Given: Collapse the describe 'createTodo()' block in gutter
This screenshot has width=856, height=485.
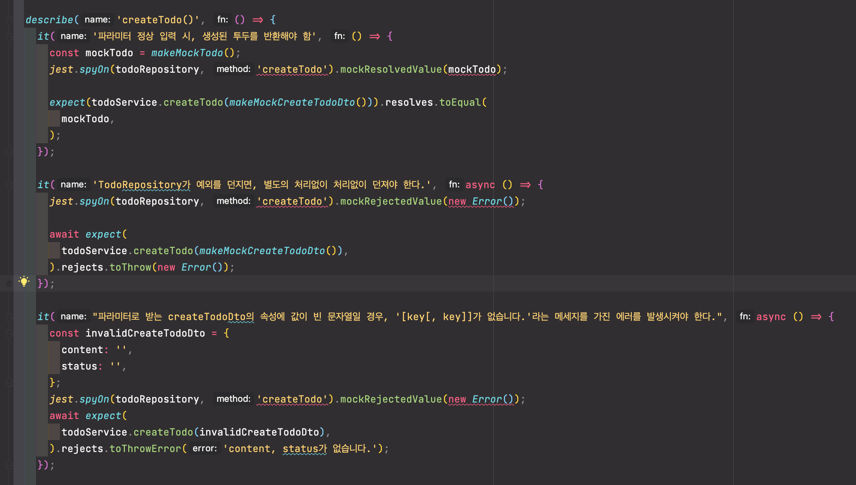Looking at the screenshot, I should tap(9, 20).
